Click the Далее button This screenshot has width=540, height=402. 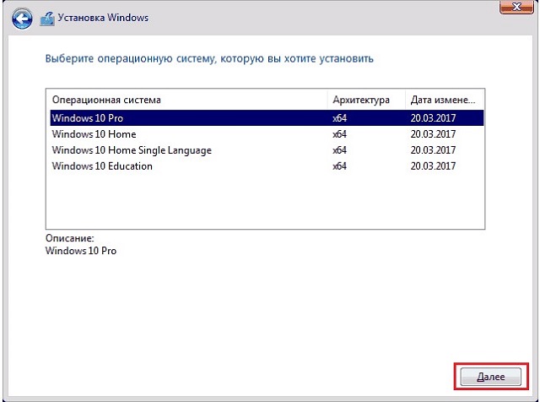tap(491, 377)
